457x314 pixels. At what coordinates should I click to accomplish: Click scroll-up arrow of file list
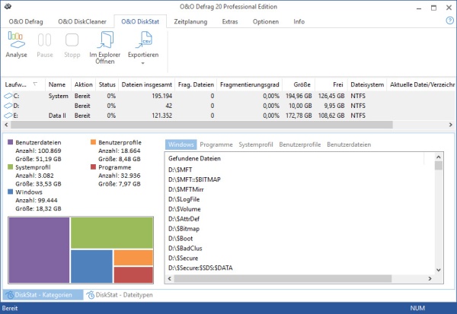point(439,157)
